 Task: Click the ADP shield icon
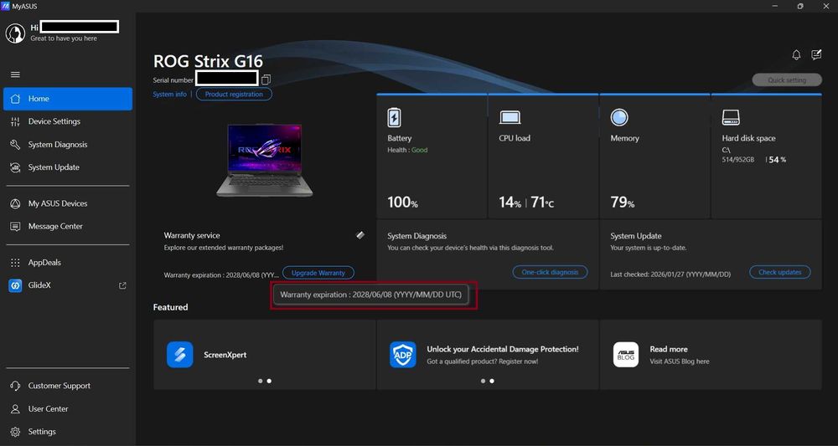403,355
